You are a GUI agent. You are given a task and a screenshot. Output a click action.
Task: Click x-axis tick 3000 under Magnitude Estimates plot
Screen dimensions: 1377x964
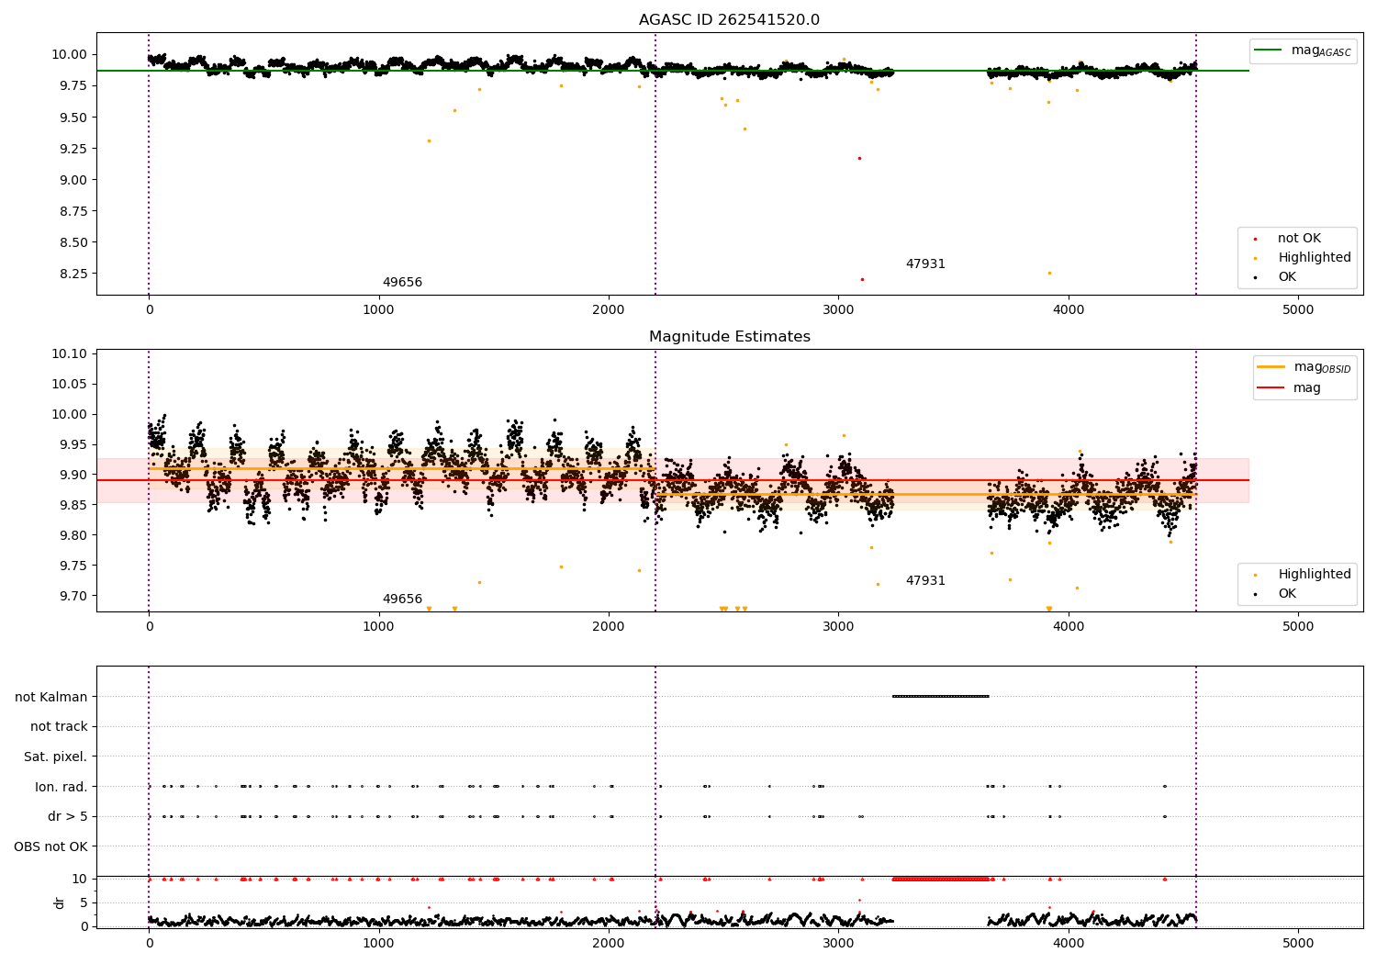838,627
